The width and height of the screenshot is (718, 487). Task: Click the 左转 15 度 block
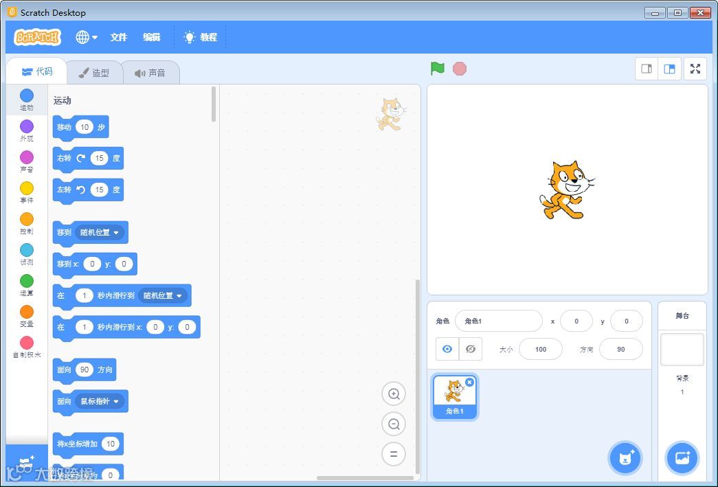pos(88,190)
